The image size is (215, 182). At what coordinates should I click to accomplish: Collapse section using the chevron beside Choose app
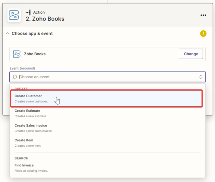coord(8,33)
